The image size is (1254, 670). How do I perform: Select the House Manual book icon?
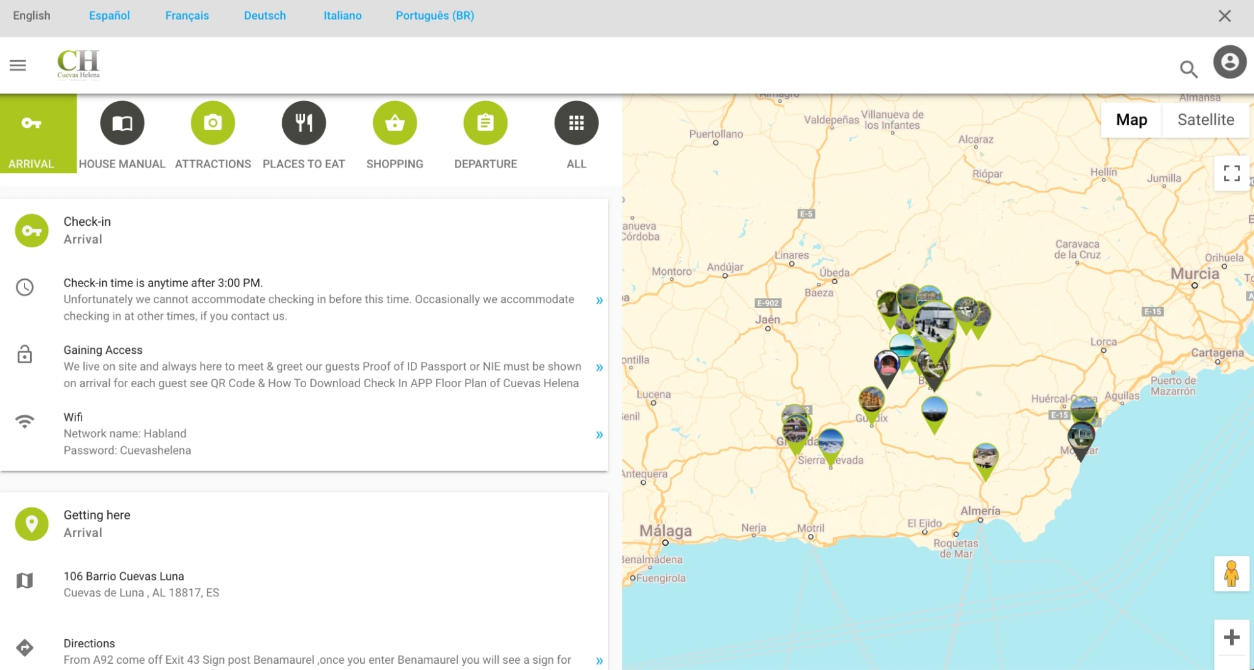click(122, 123)
